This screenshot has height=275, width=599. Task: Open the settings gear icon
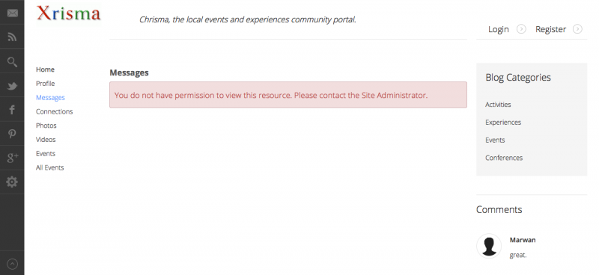point(12,182)
